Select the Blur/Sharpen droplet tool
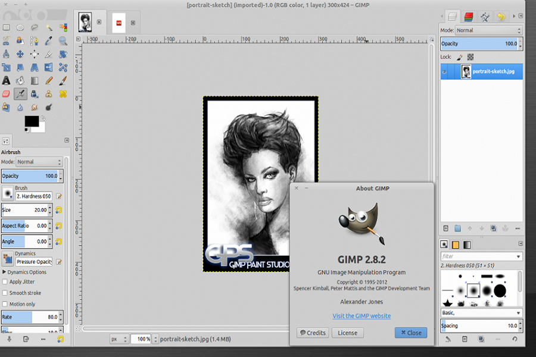Image resolution: width=536 pixels, height=357 pixels. [20, 107]
